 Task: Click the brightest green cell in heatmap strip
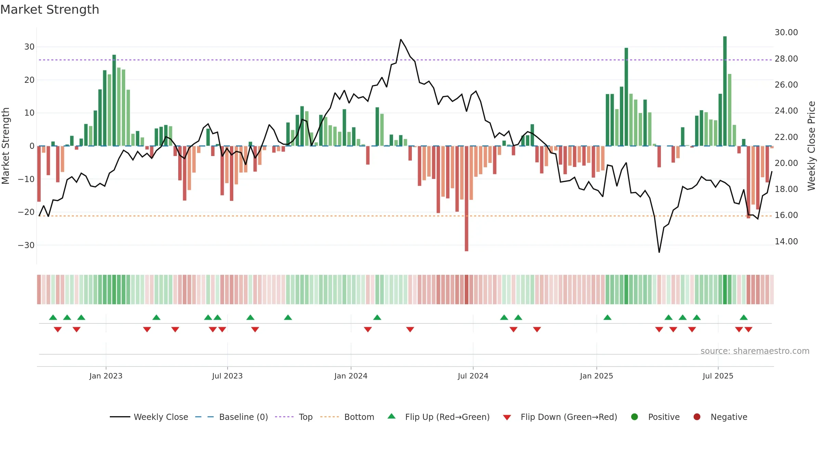click(725, 290)
